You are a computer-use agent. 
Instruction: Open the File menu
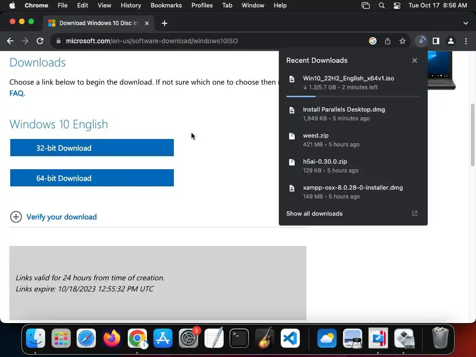tap(63, 6)
